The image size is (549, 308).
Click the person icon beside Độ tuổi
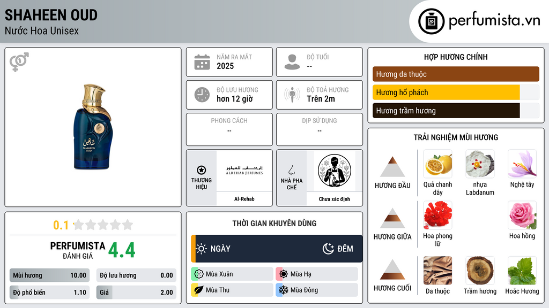[x=292, y=62]
